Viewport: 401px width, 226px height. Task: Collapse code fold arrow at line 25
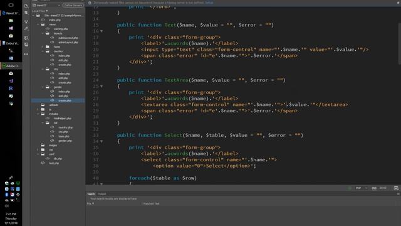pyautogui.click(x=102, y=87)
